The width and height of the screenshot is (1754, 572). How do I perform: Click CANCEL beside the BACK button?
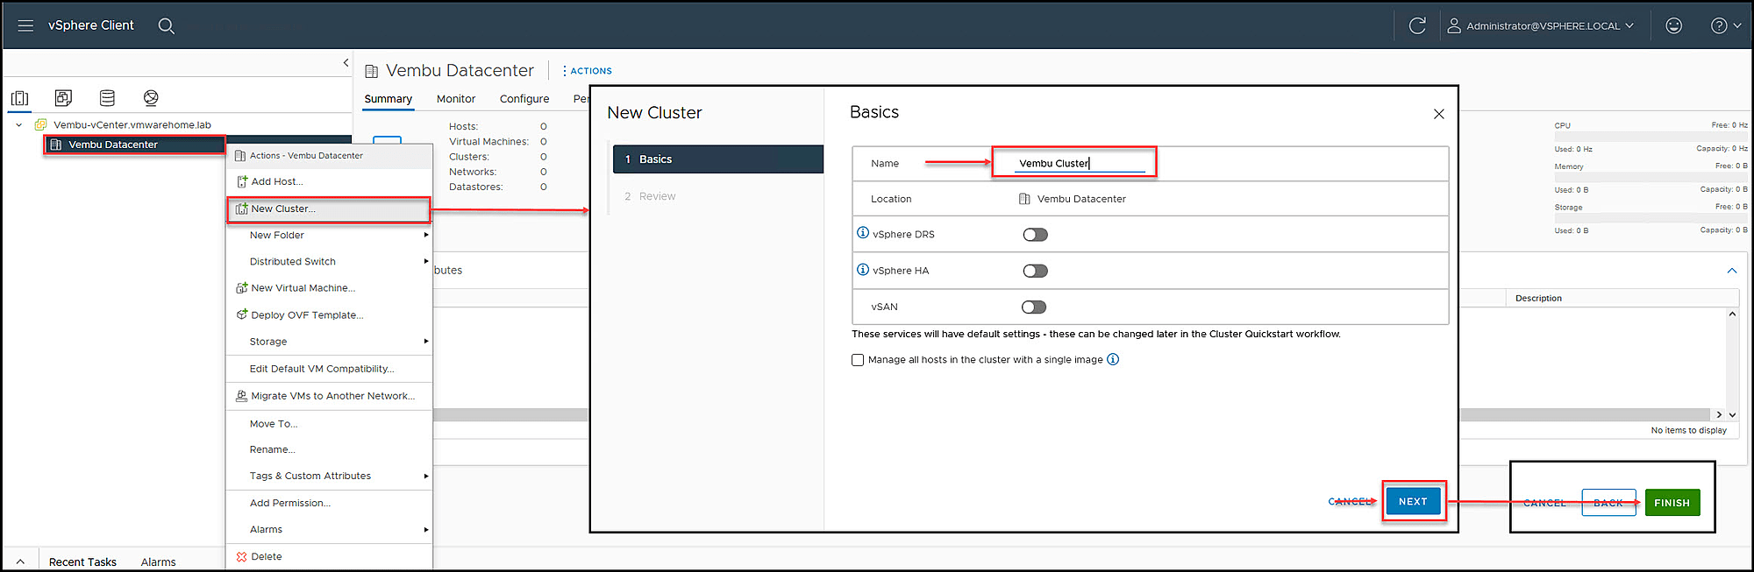coord(1544,503)
